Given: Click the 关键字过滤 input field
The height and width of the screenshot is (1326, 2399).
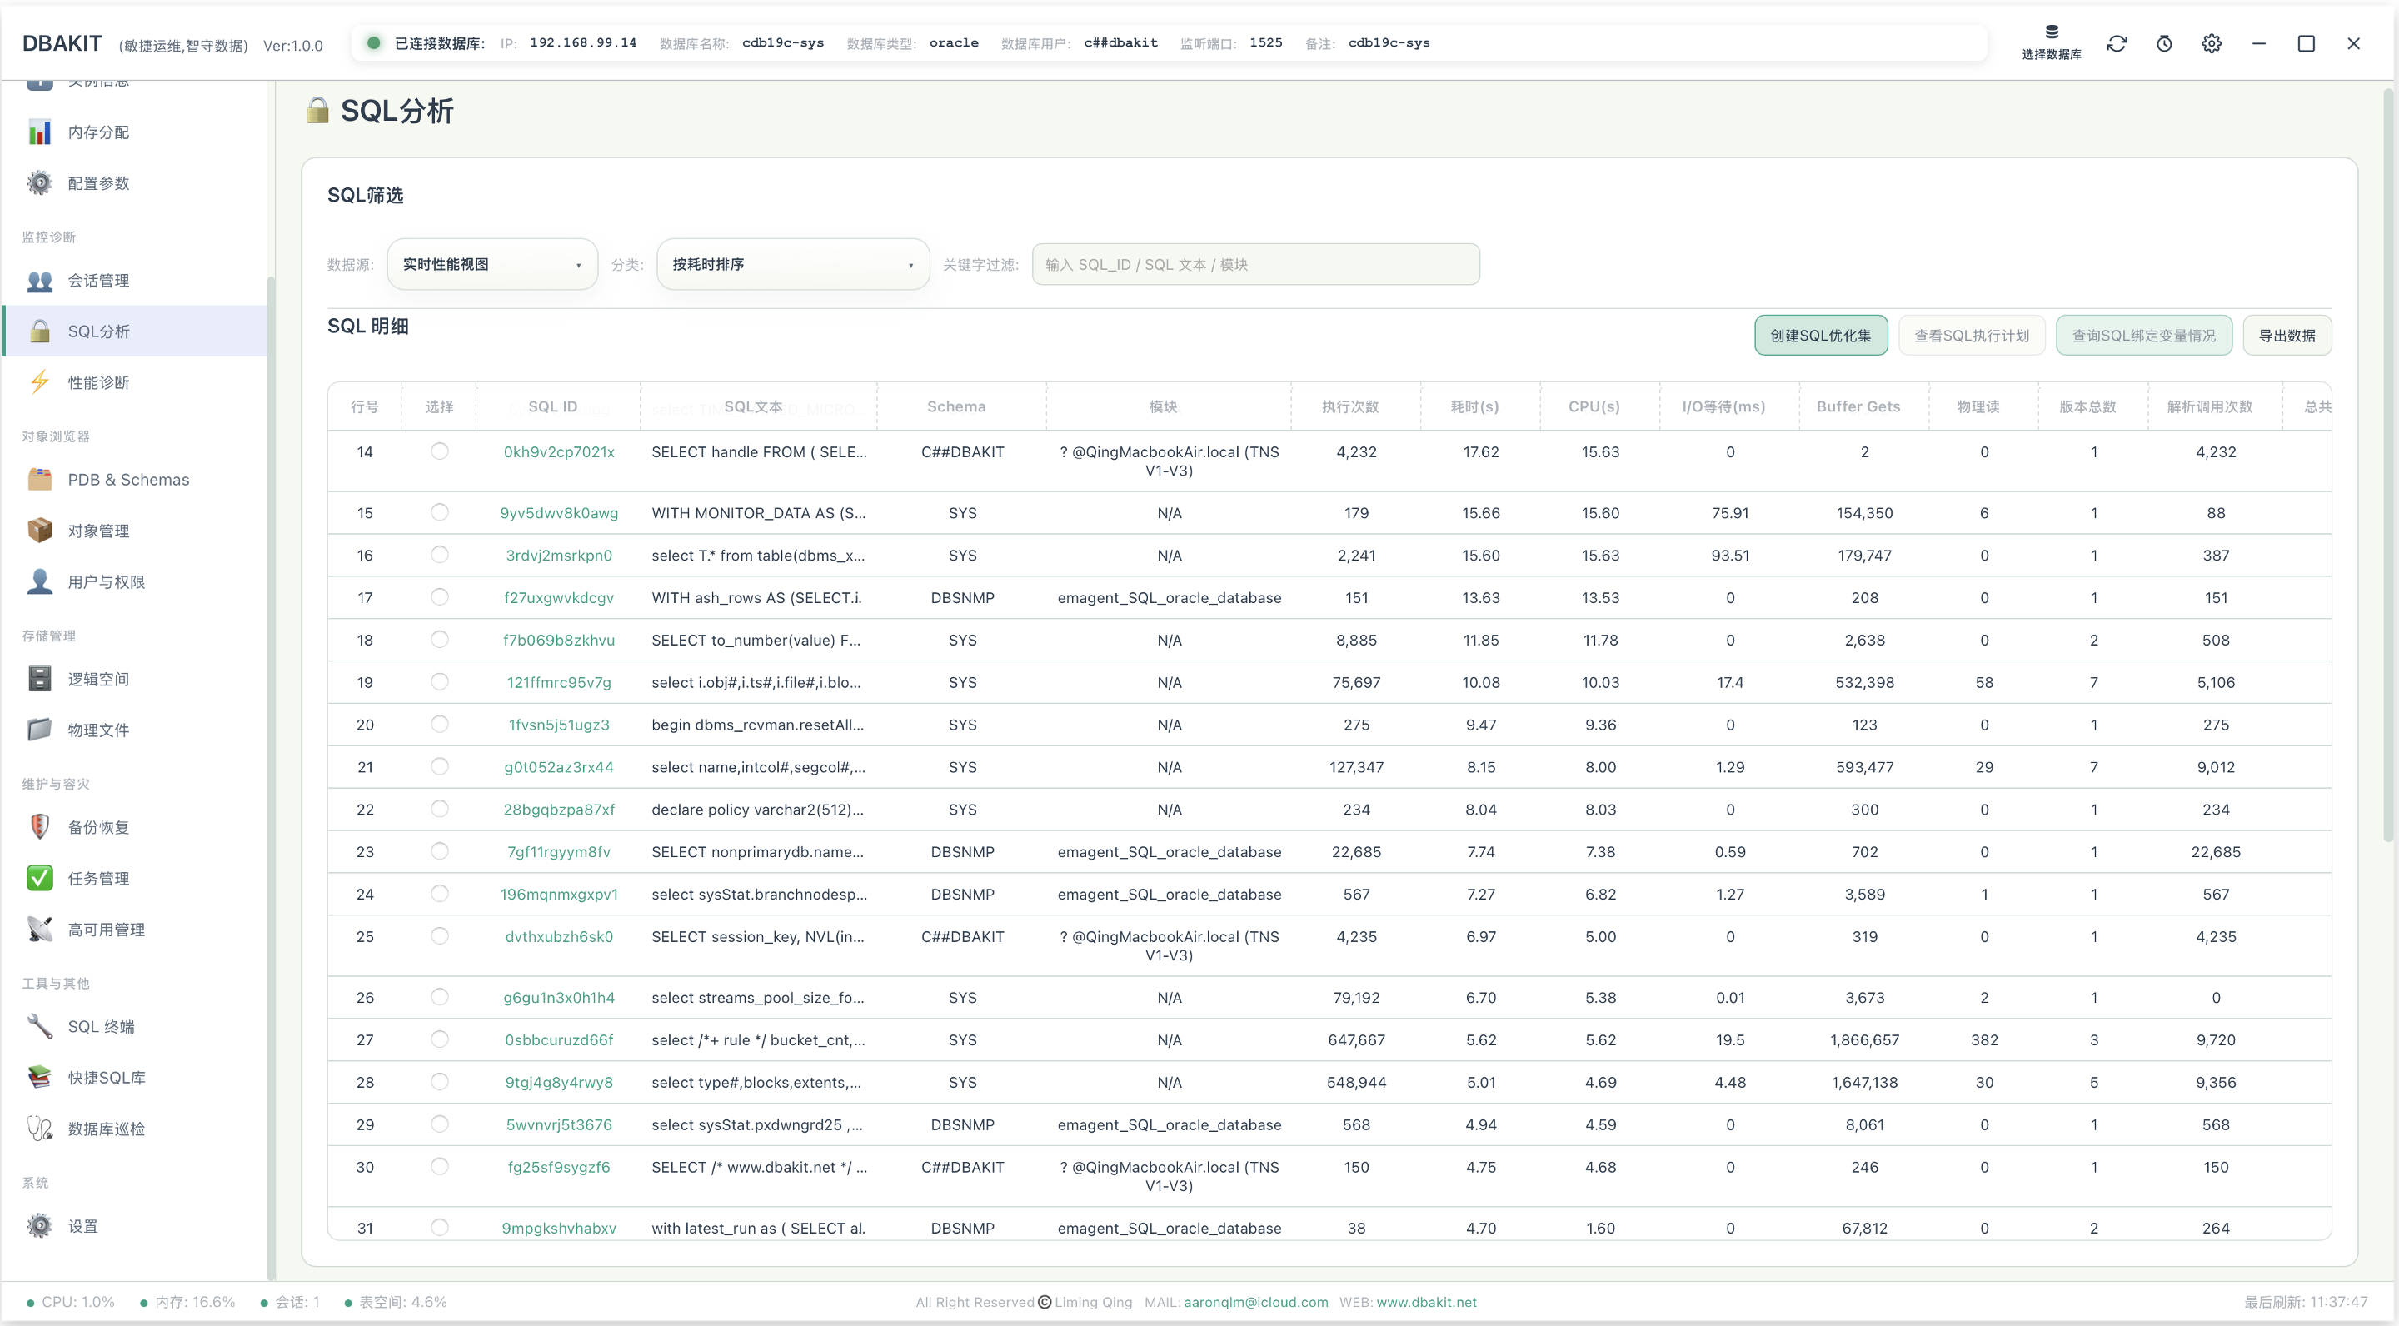Looking at the screenshot, I should 1255,265.
